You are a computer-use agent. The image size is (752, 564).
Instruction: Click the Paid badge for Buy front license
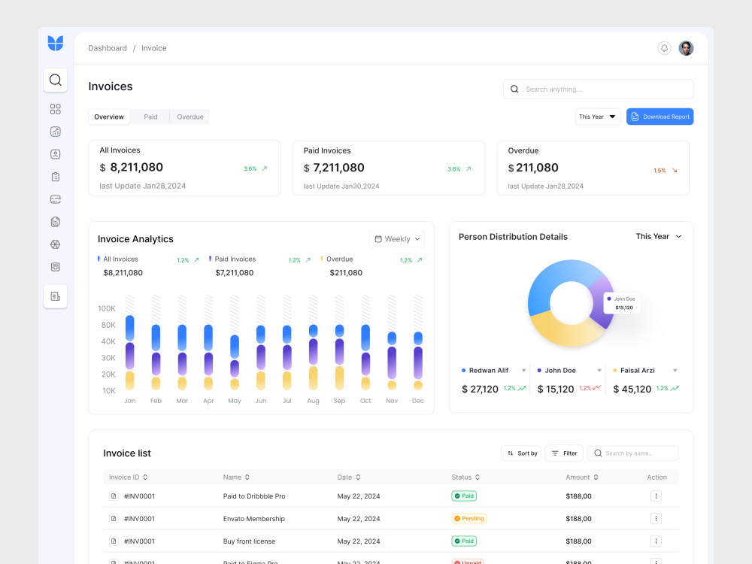[464, 541]
